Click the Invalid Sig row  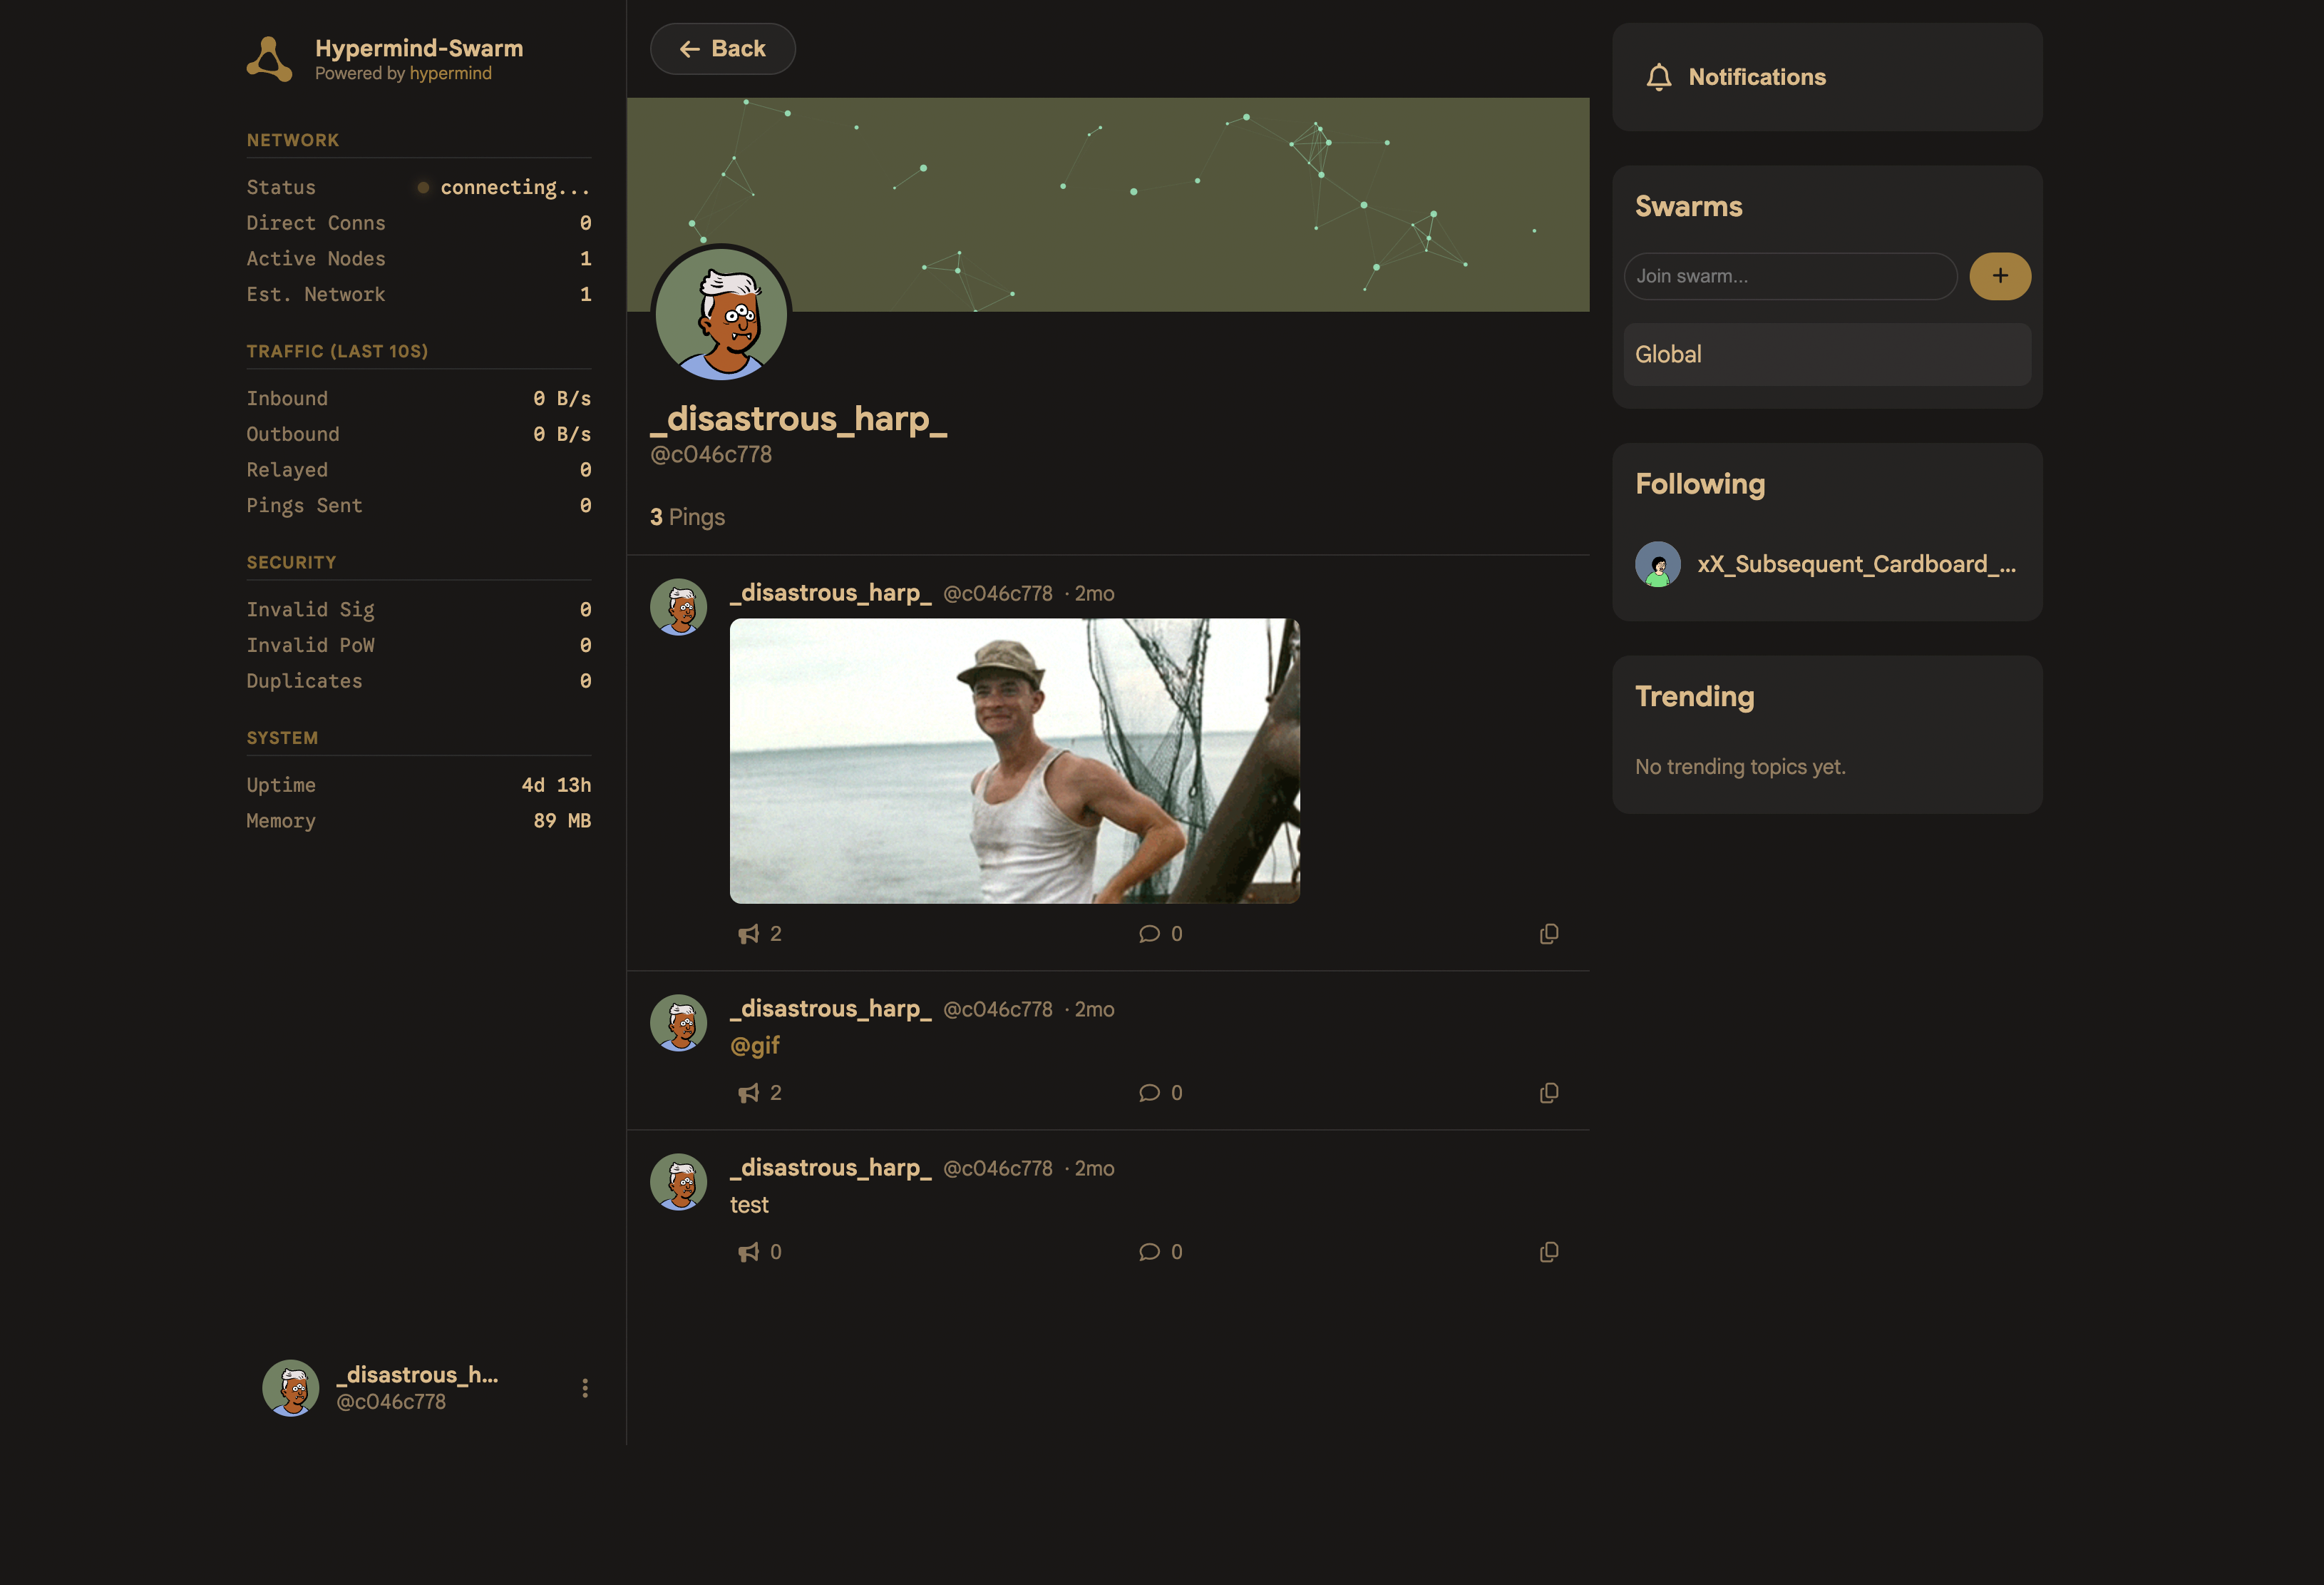pos(419,609)
